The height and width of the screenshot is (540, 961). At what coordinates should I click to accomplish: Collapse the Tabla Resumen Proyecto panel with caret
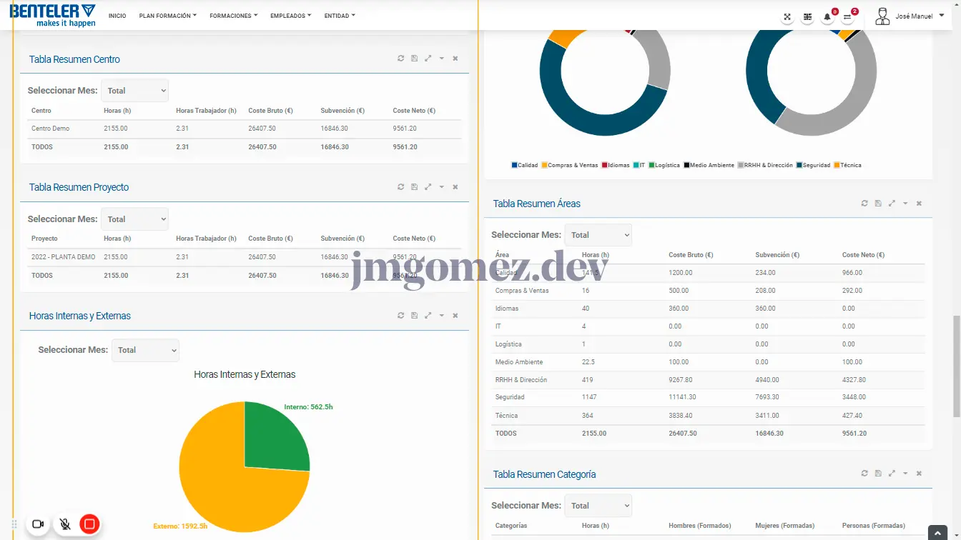[x=441, y=187]
